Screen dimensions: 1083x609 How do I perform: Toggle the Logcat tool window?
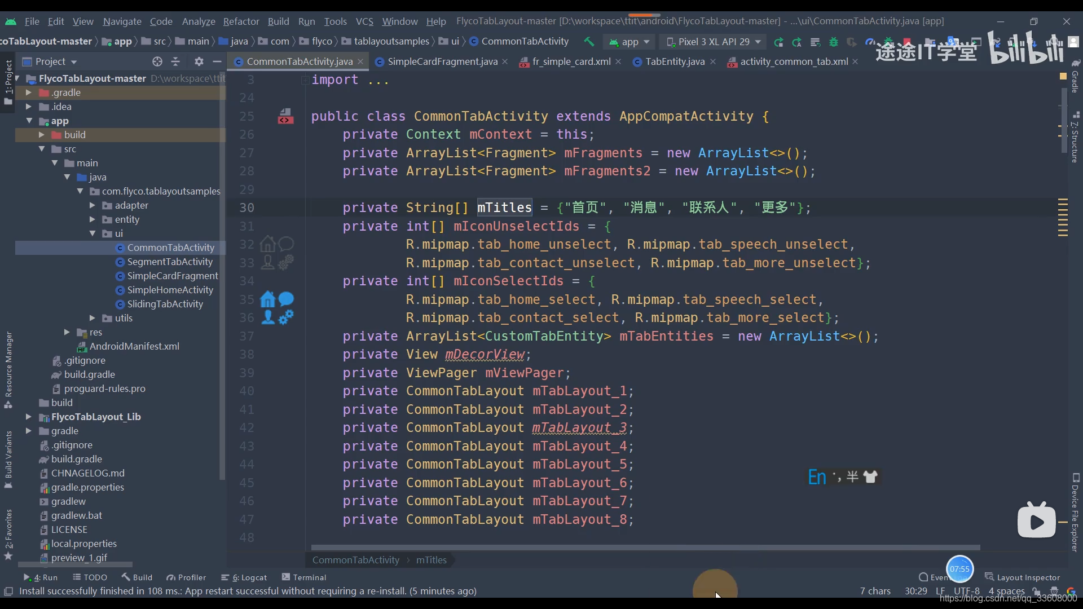[x=244, y=577]
